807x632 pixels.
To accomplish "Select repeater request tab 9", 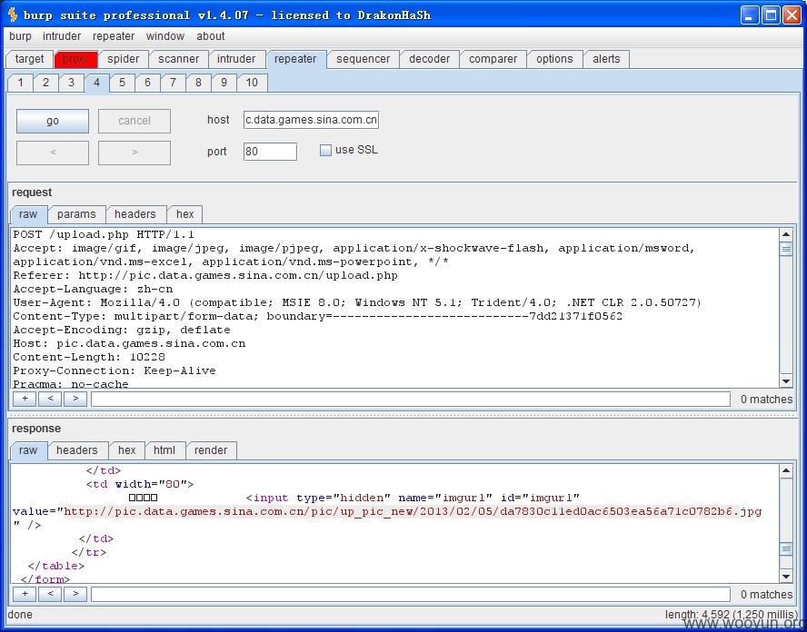I will coord(224,83).
